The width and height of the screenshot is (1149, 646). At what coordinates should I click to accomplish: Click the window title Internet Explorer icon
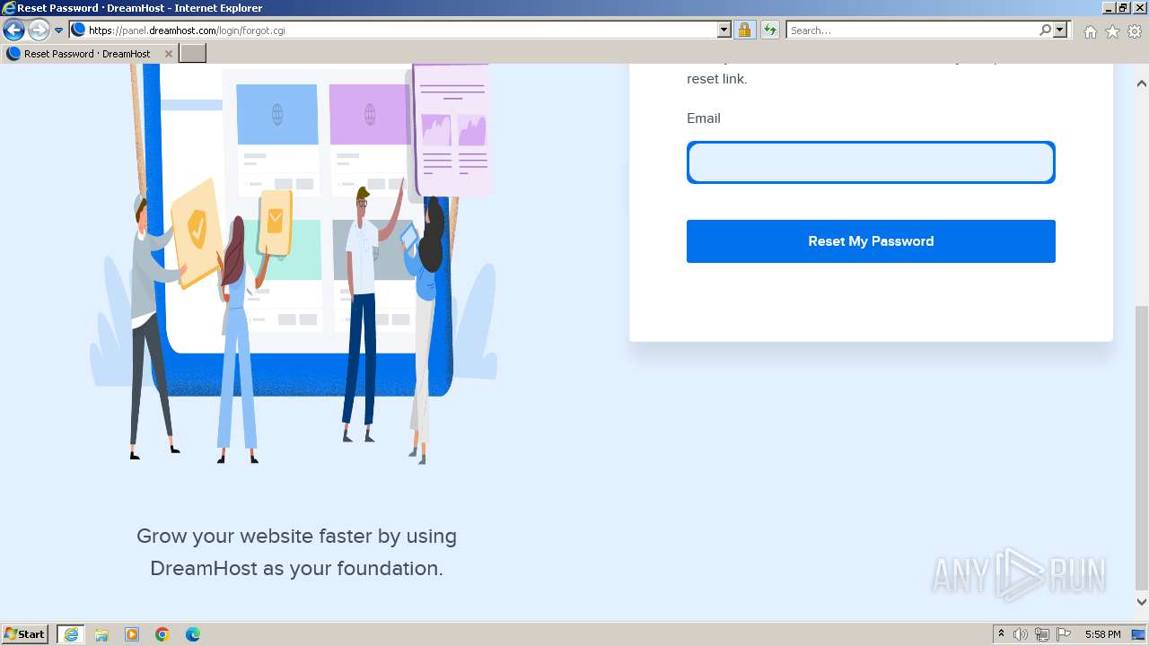(x=9, y=8)
